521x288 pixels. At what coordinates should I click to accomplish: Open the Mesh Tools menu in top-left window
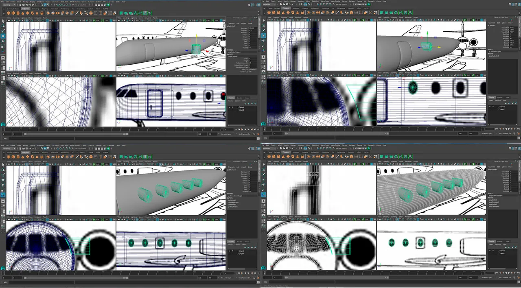click(x=65, y=2)
